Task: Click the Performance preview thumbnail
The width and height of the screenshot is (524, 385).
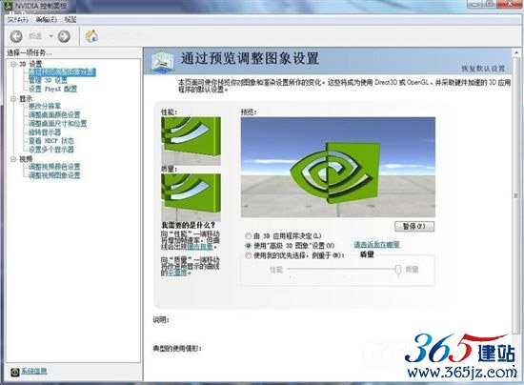Action: [x=191, y=140]
